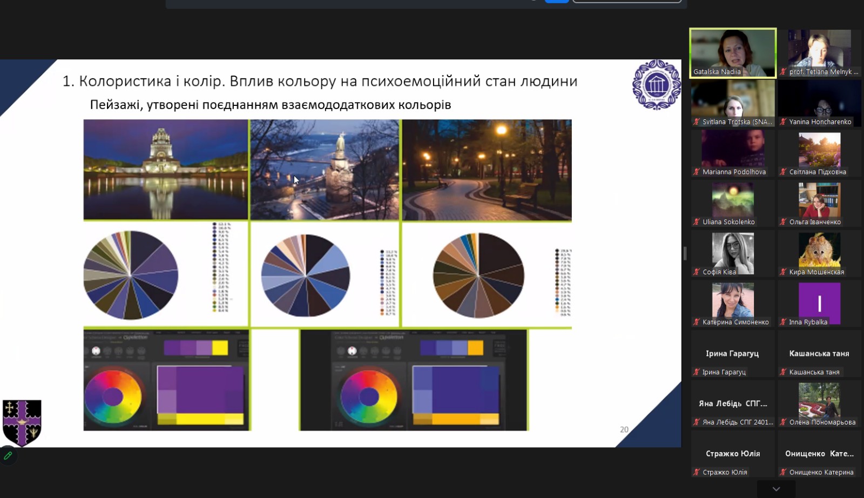Image resolution: width=864 pixels, height=498 pixels.
Task: Select prof. Tetiana Melnyk's video tile
Action: pos(819,52)
